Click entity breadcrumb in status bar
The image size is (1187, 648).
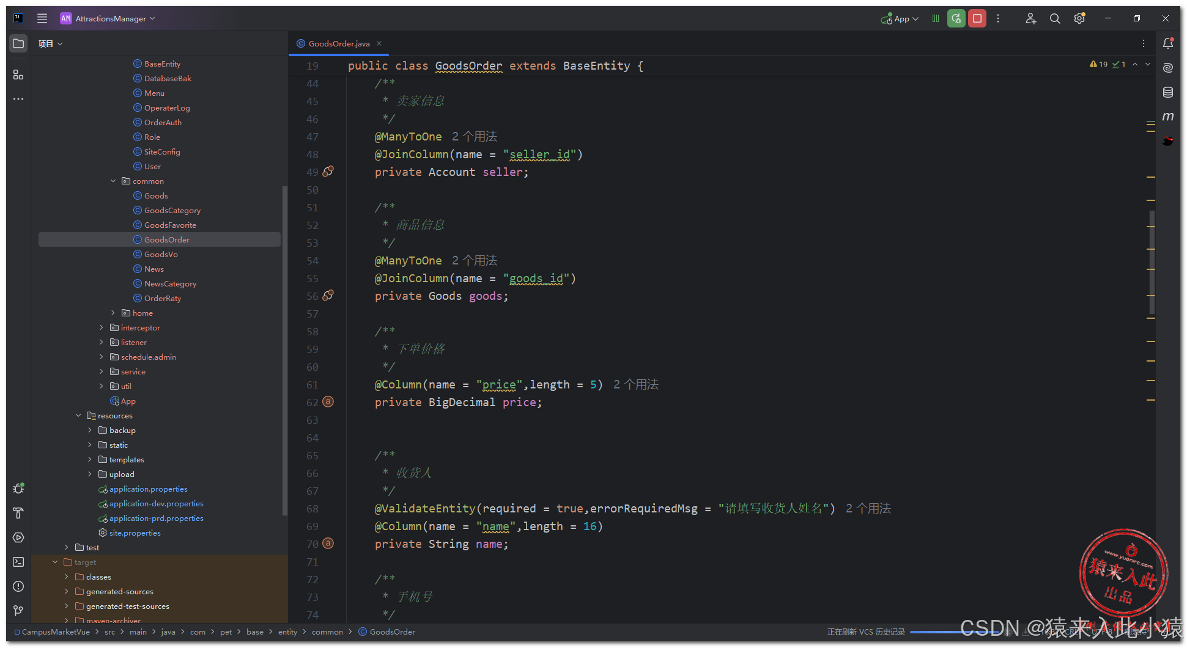coord(287,632)
